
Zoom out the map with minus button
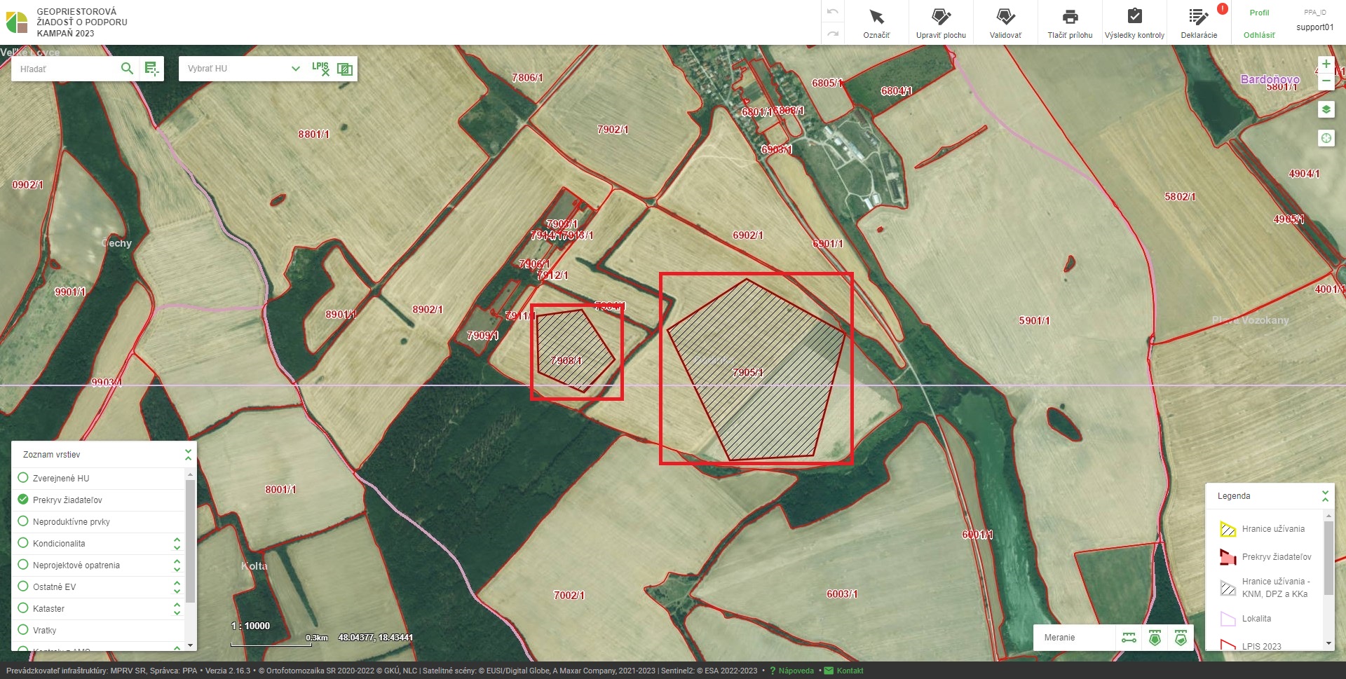click(x=1326, y=81)
